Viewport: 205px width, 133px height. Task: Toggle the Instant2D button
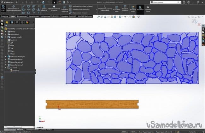[x=140, y=9]
